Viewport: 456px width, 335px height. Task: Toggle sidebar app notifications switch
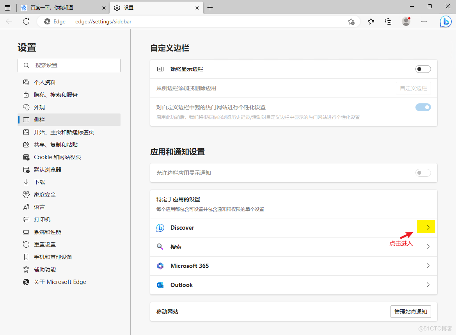[423, 173]
